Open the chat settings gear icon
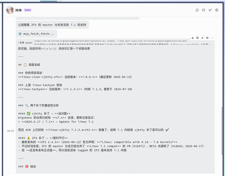 (217, 10)
